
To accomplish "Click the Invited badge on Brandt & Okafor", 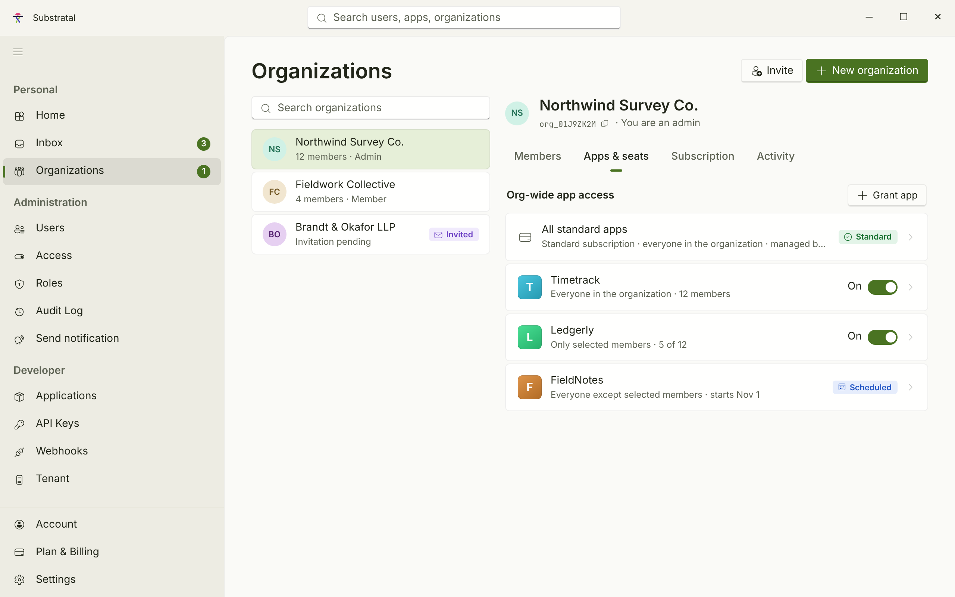I will point(454,235).
